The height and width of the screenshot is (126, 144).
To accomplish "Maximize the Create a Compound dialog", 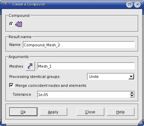I will [129, 4].
